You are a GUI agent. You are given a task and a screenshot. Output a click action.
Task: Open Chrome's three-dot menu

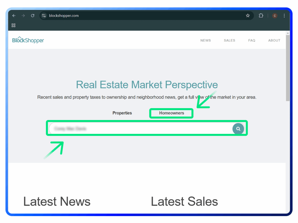point(284,16)
